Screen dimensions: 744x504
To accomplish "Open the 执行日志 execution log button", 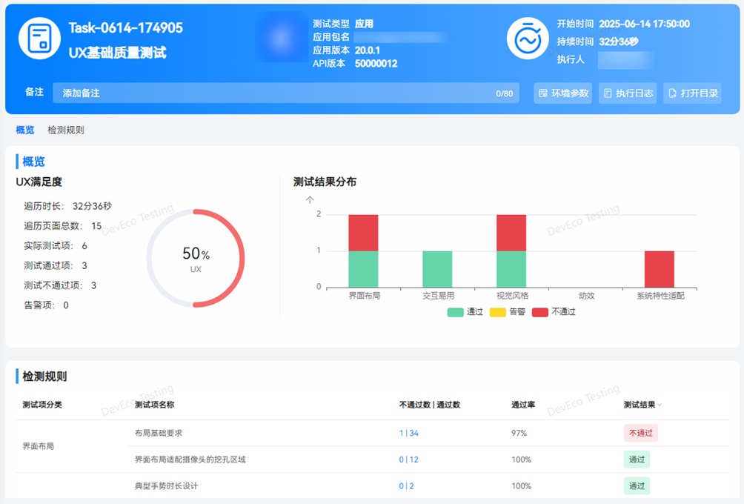I will pyautogui.click(x=628, y=93).
